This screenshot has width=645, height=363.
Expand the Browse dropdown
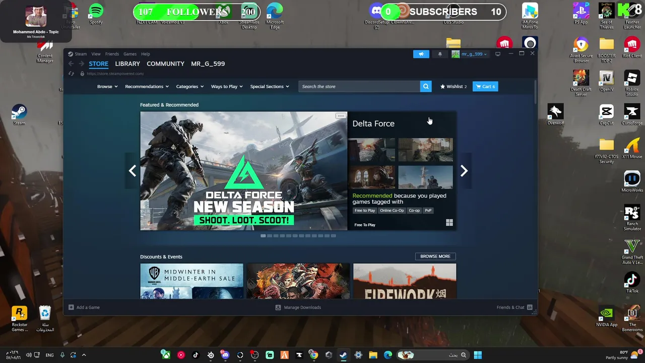107,87
